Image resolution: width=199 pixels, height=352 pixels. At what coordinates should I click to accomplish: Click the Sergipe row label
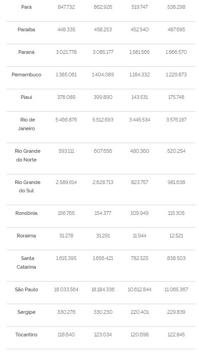(27, 312)
